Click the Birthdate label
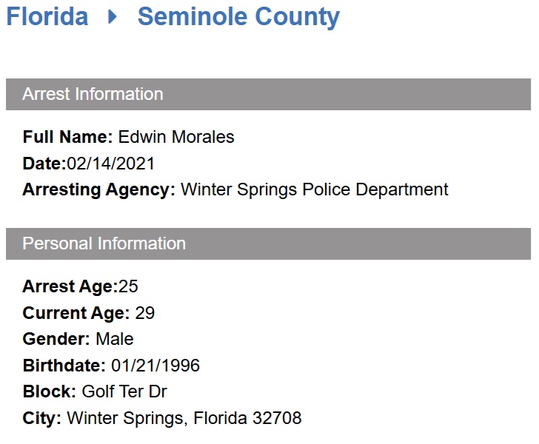 tap(64, 366)
